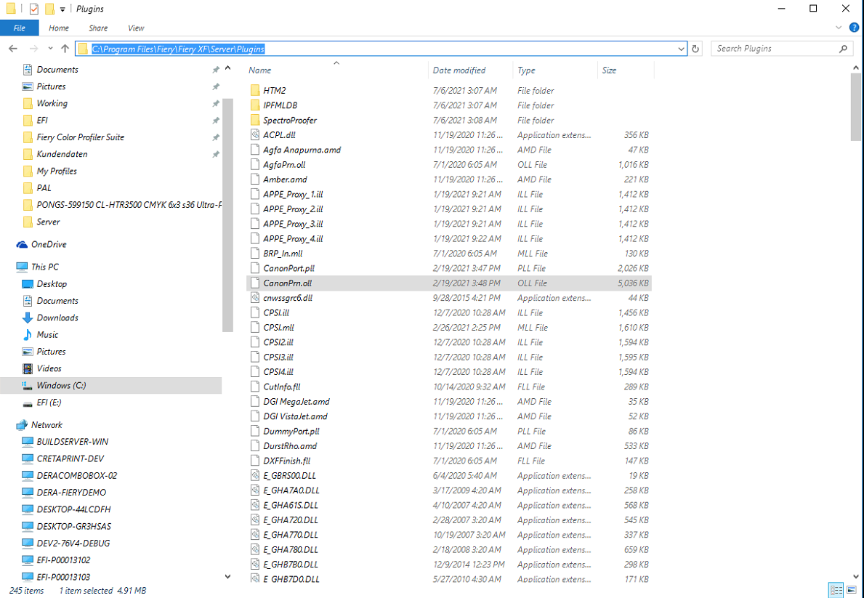864x598 pixels.
Task: Switch to details view layout icon
Action: coord(836,590)
